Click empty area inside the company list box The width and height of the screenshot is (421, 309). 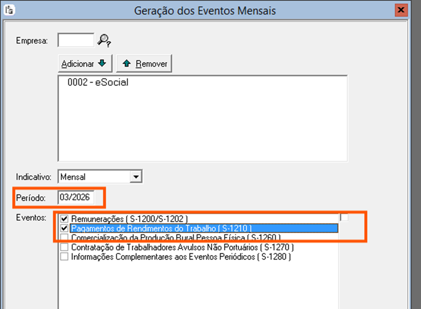tap(202, 130)
